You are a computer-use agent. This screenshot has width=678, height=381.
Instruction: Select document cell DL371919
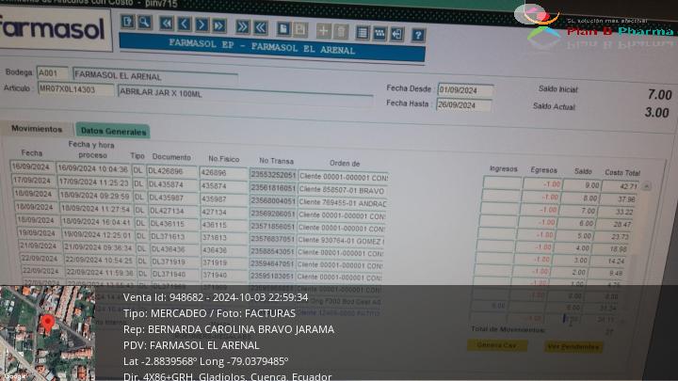[175, 262]
